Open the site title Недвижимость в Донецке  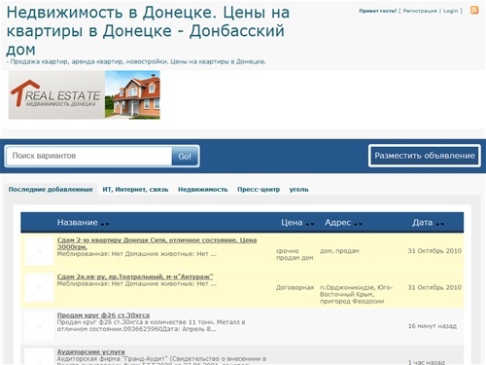point(148,31)
